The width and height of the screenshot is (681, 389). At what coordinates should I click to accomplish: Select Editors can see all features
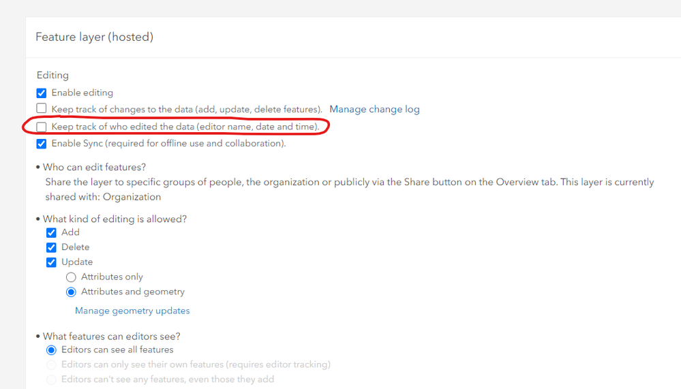[51, 350]
